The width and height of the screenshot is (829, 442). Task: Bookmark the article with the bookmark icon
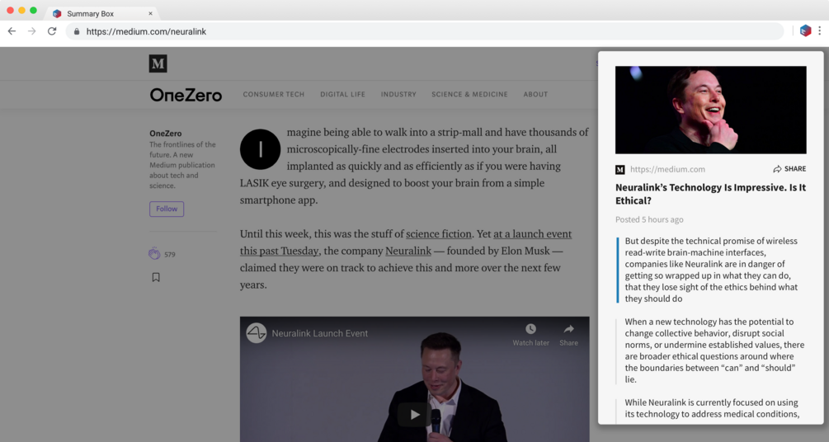pos(156,277)
